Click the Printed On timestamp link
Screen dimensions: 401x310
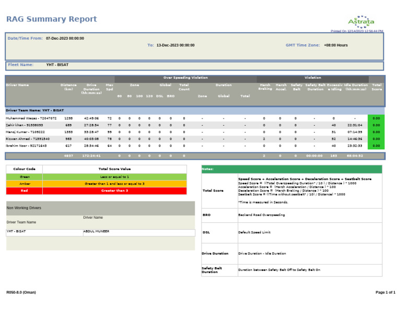tap(357, 31)
